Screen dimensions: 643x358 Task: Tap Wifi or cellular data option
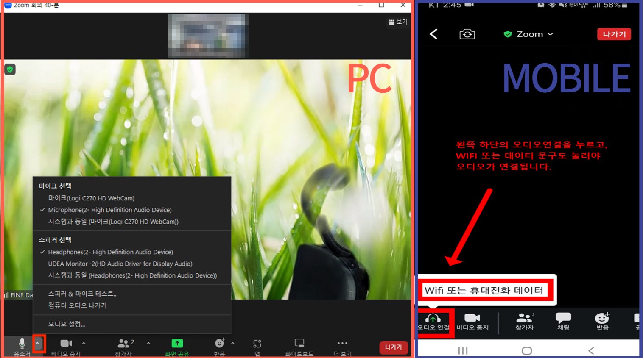[x=484, y=291]
